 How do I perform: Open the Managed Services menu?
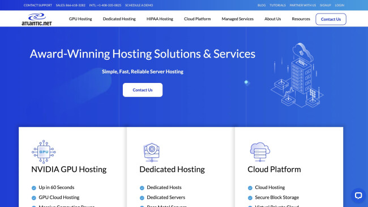(x=238, y=19)
